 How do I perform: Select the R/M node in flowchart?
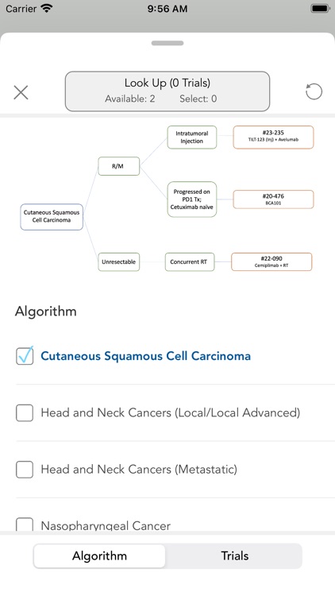coord(119,166)
